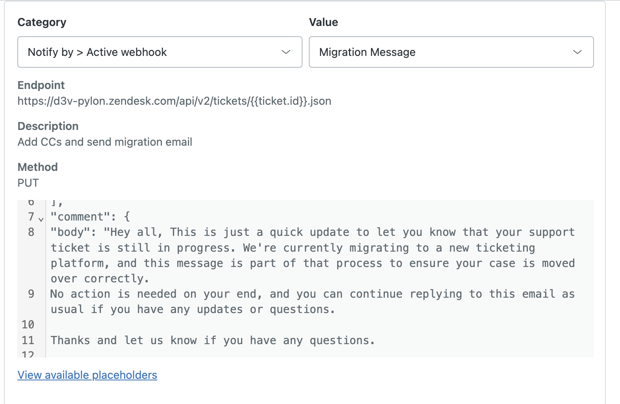Viewport: 620px width, 404px height.
Task: Click line number 11 in the code gutter
Action: [28, 340]
